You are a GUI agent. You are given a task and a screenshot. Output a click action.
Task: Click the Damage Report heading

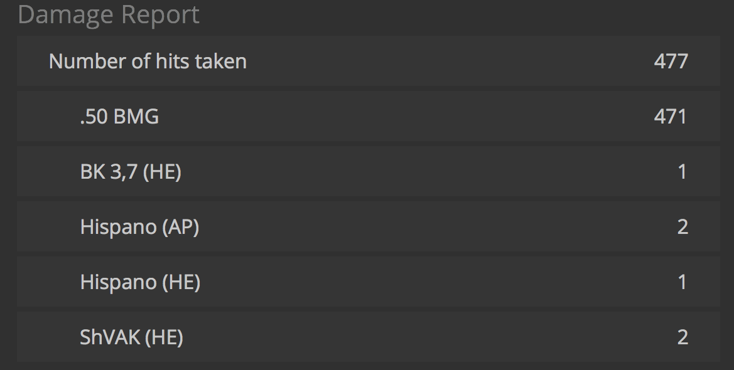109,14
